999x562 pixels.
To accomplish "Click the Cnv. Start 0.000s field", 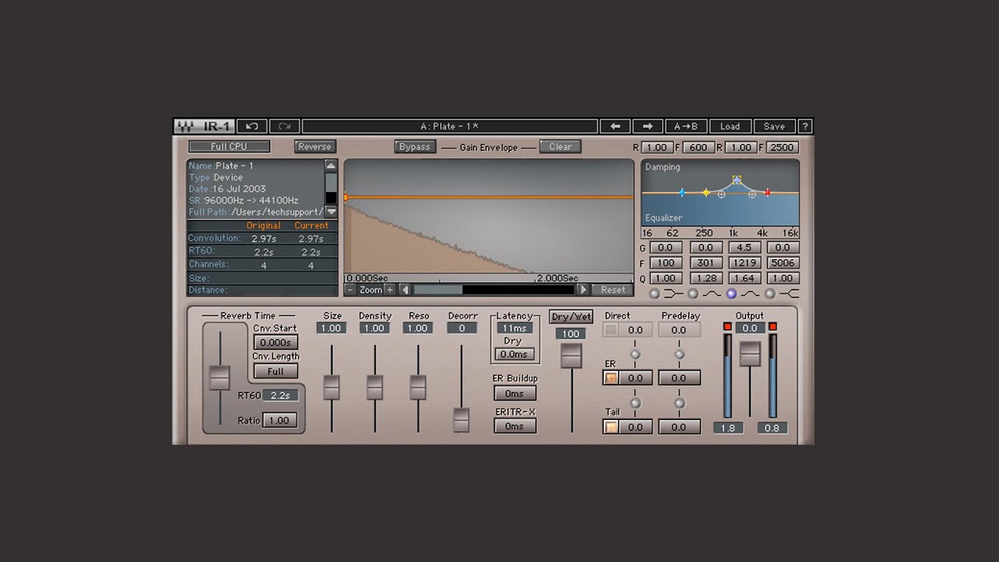I will [276, 343].
